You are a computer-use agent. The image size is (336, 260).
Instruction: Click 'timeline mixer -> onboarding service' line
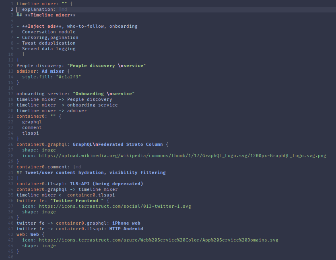coord(67,105)
